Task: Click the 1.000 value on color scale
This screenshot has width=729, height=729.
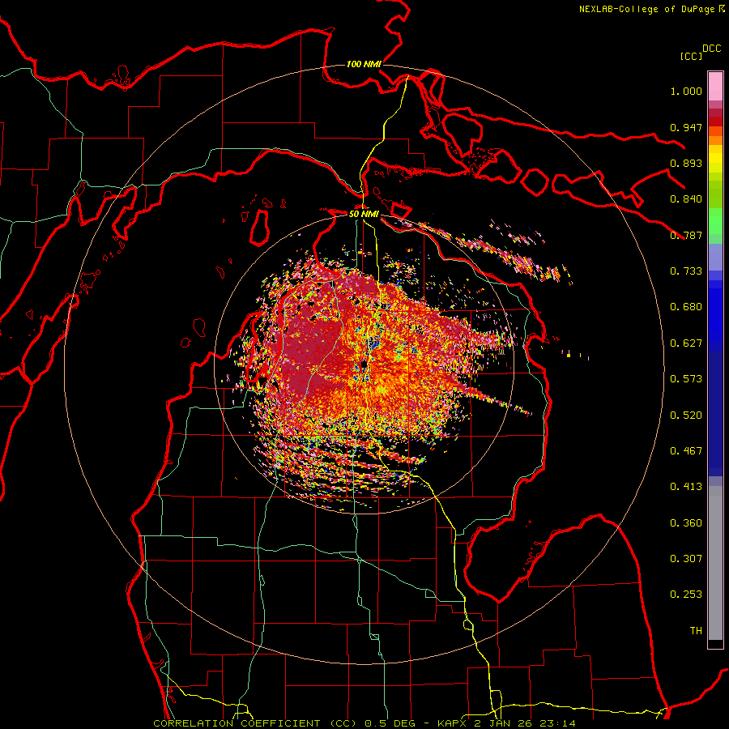Action: click(686, 91)
